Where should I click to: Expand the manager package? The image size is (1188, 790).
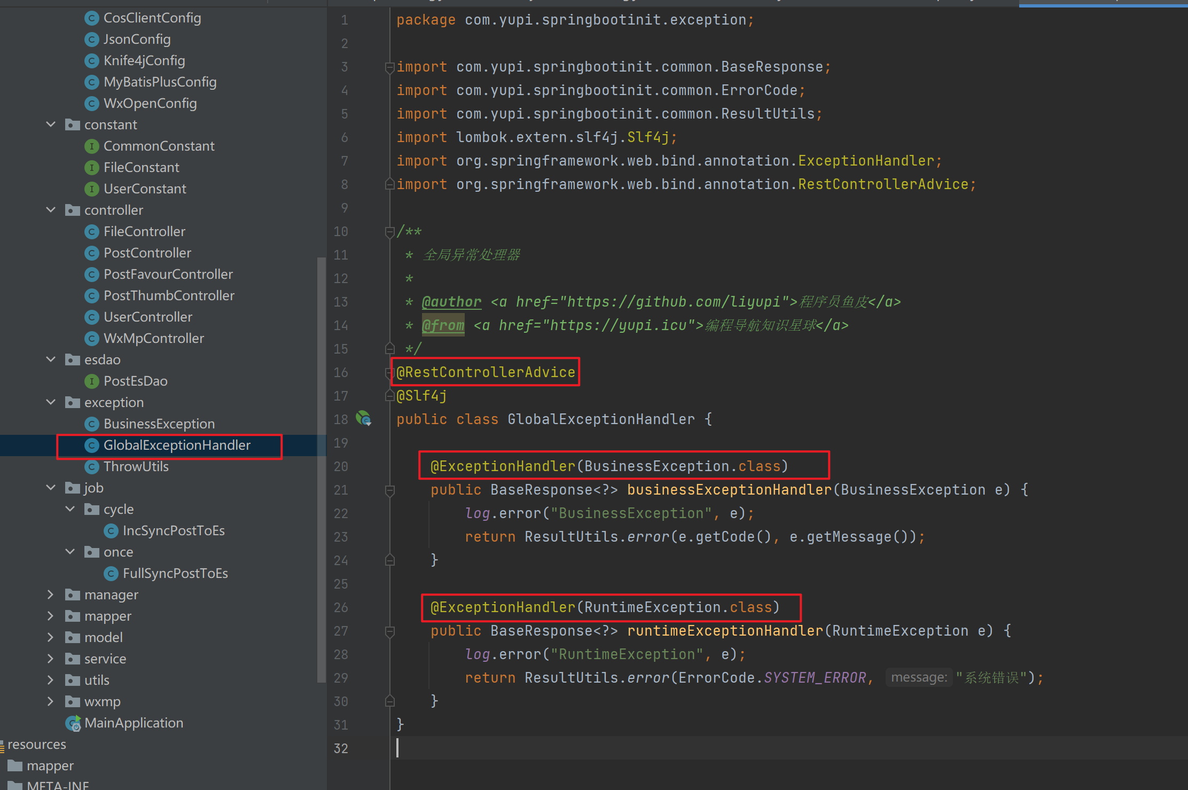pyautogui.click(x=51, y=595)
